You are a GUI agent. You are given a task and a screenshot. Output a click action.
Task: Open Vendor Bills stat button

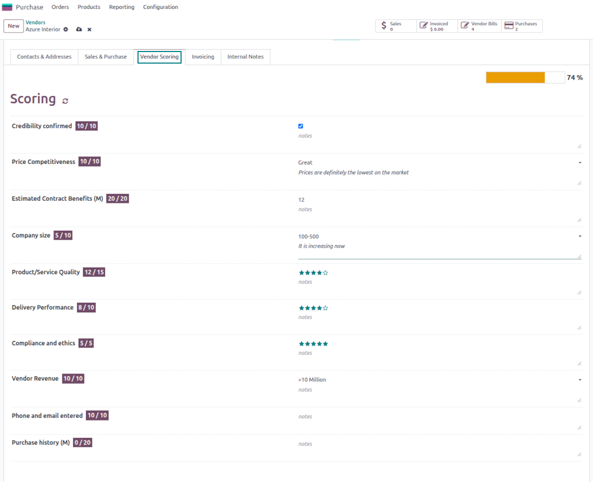tap(480, 26)
